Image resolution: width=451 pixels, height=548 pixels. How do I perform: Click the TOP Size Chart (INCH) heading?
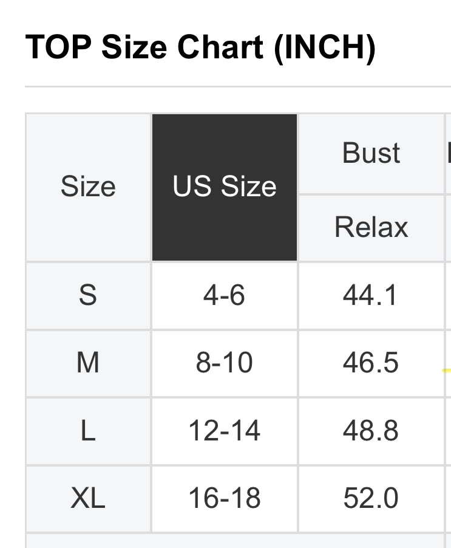[x=200, y=48]
